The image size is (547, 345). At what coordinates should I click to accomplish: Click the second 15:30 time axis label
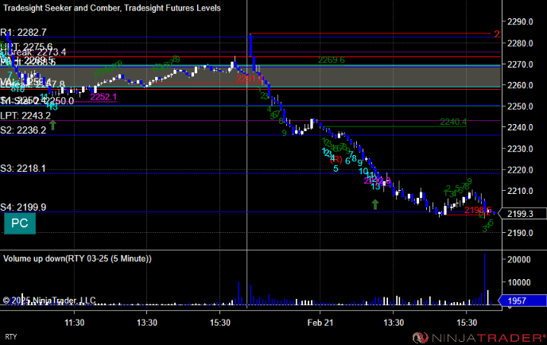pyautogui.click(x=467, y=323)
